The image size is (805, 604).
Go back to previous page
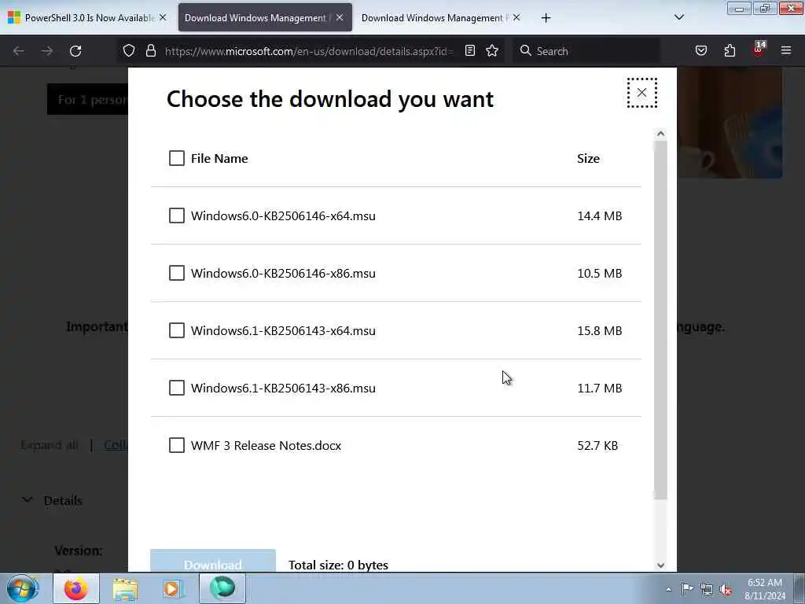click(19, 51)
